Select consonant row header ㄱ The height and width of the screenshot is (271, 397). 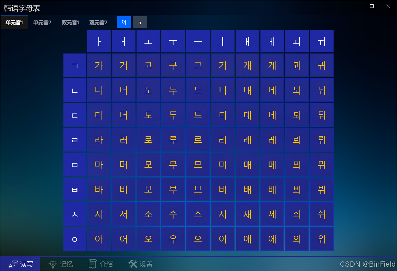click(x=75, y=65)
